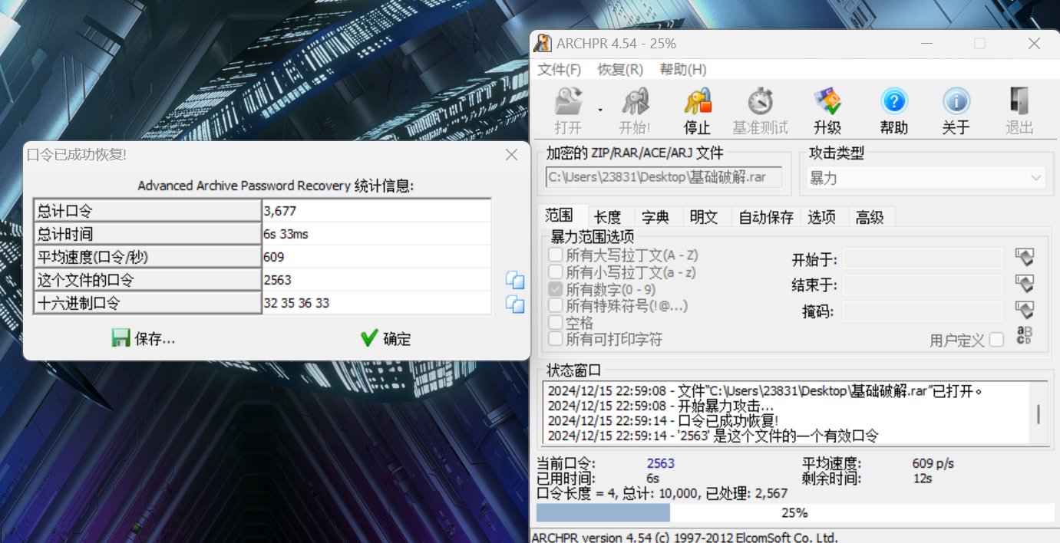Click the hex password 32 35 36 33

(376, 303)
